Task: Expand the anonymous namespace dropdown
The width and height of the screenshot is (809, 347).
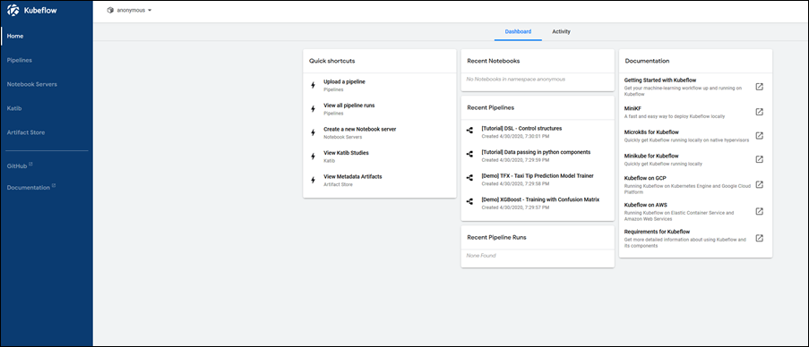Action: (x=129, y=11)
